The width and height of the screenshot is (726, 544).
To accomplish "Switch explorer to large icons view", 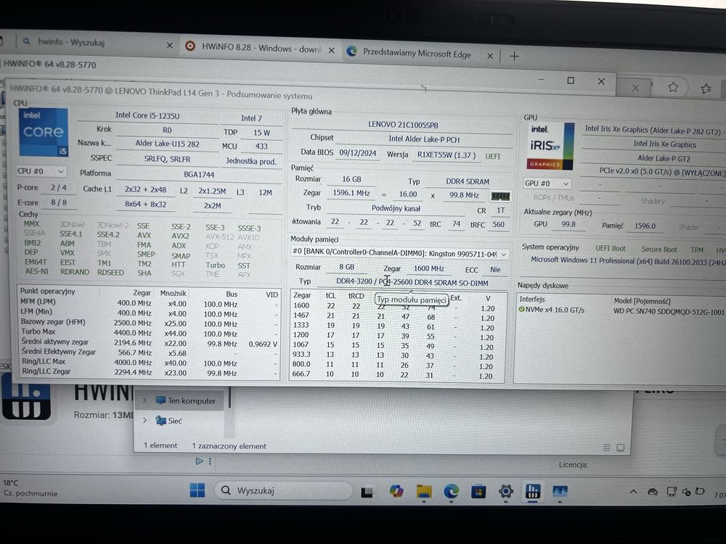I will [621, 448].
